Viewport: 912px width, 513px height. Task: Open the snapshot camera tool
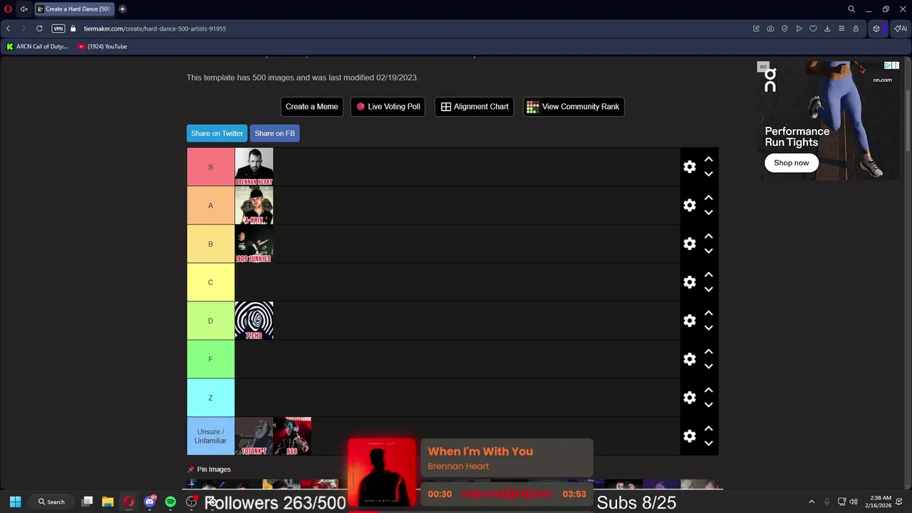coord(770,28)
